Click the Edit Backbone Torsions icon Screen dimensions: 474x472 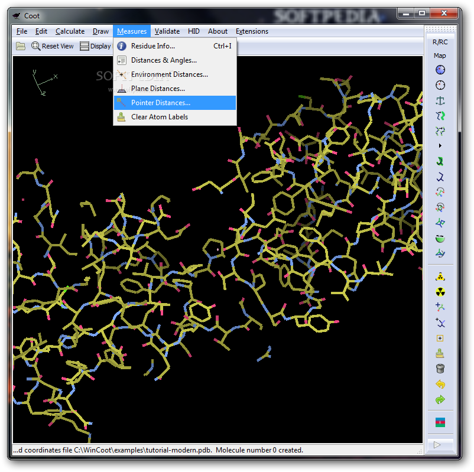tap(440, 253)
